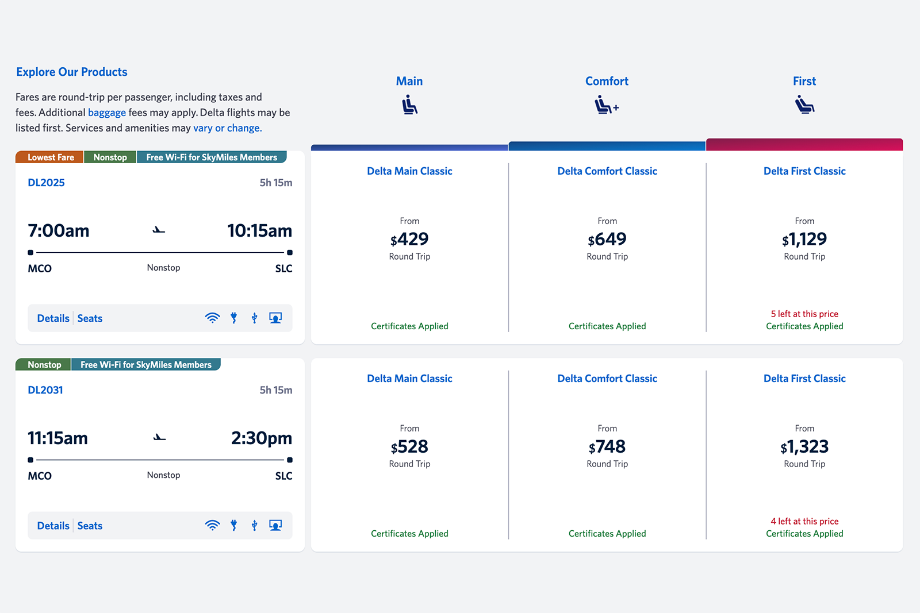The image size is (920, 613).
Task: Click the Comfort seat plus icon
Action: [x=607, y=106]
